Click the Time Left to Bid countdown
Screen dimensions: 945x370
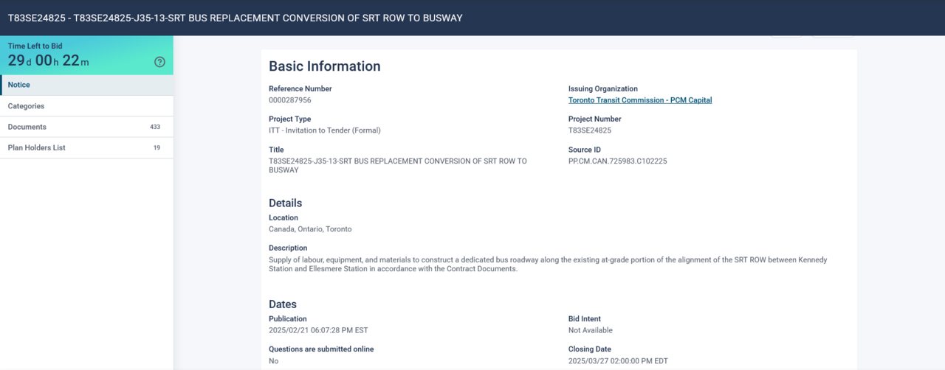click(49, 60)
